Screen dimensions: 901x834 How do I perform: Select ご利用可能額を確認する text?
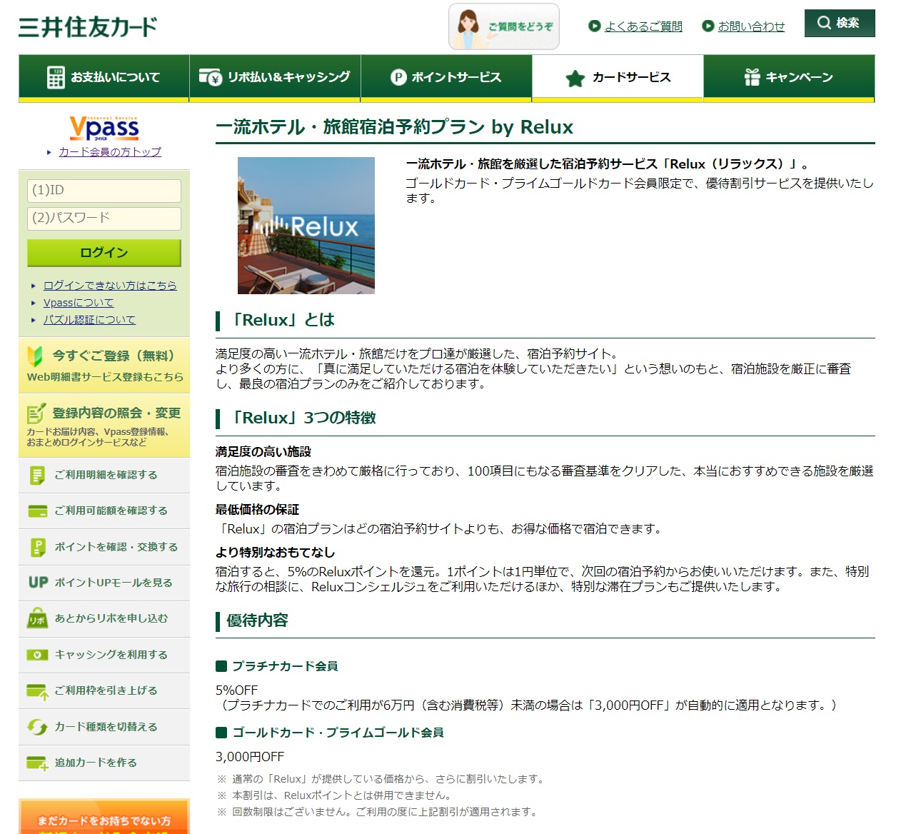click(x=111, y=511)
